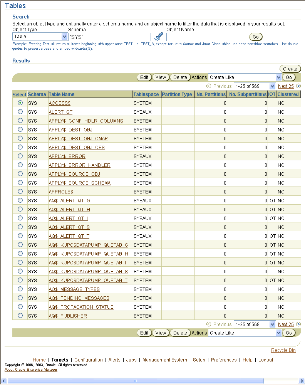Open the Configuration footer menu link

(x=89, y=360)
